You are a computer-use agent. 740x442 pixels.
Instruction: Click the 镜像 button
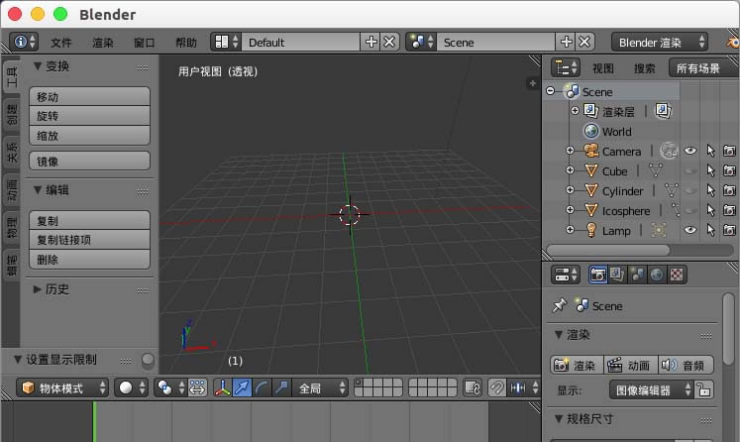pos(90,161)
